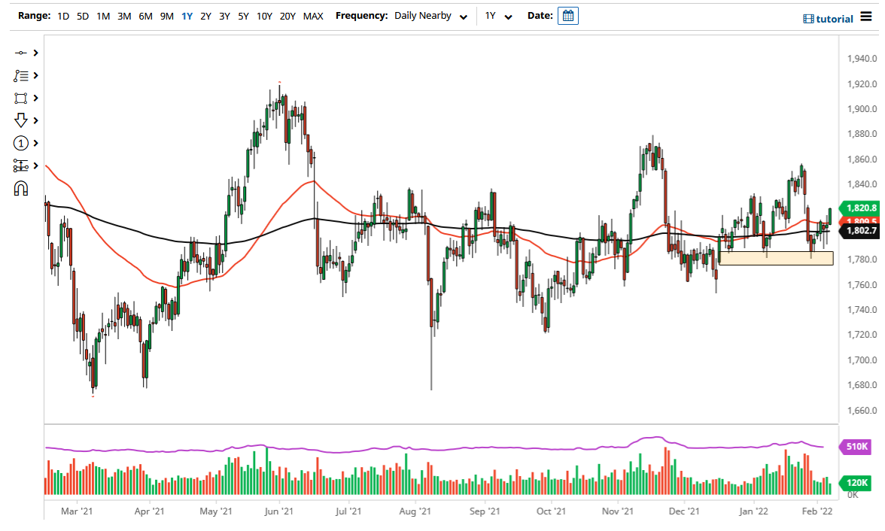
Task: Select the crosshair line drawing tool icon
Action: 20,53
